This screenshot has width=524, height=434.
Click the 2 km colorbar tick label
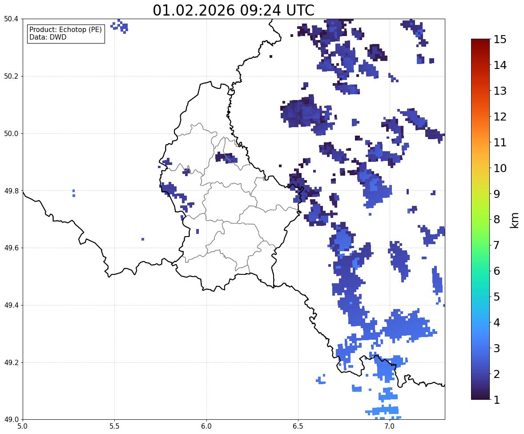[497, 374]
